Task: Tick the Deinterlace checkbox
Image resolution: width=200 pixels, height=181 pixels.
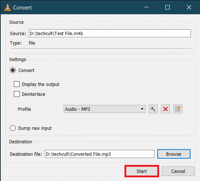Action: pos(17,94)
